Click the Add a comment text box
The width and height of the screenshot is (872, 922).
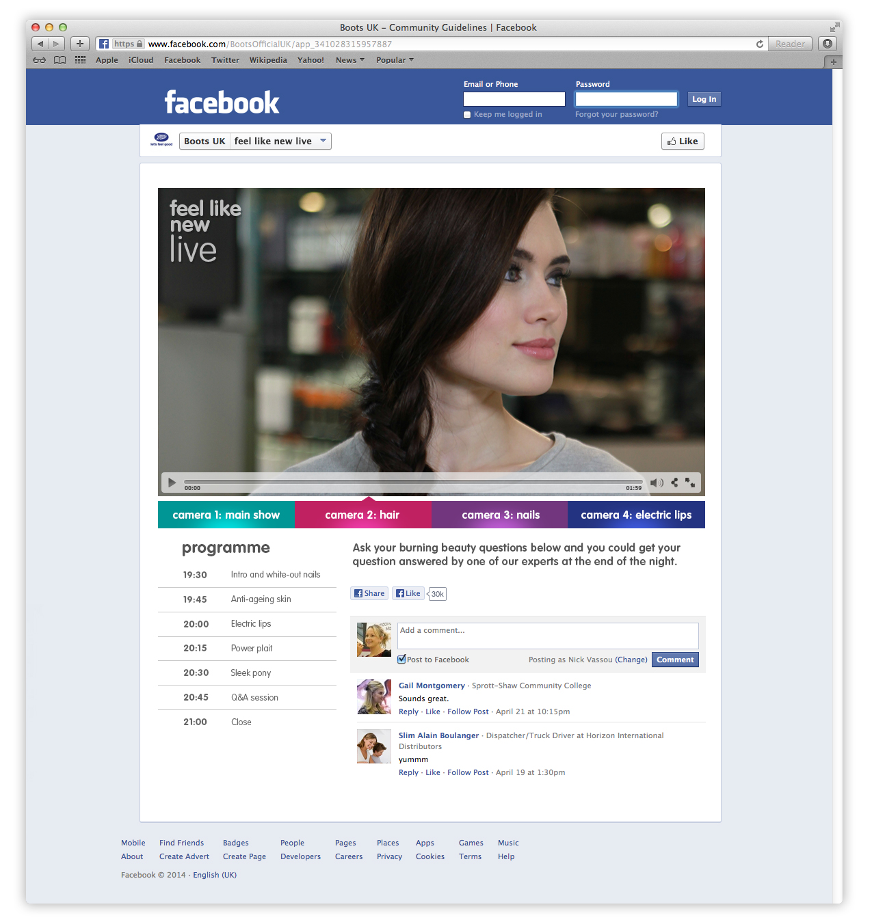point(548,636)
